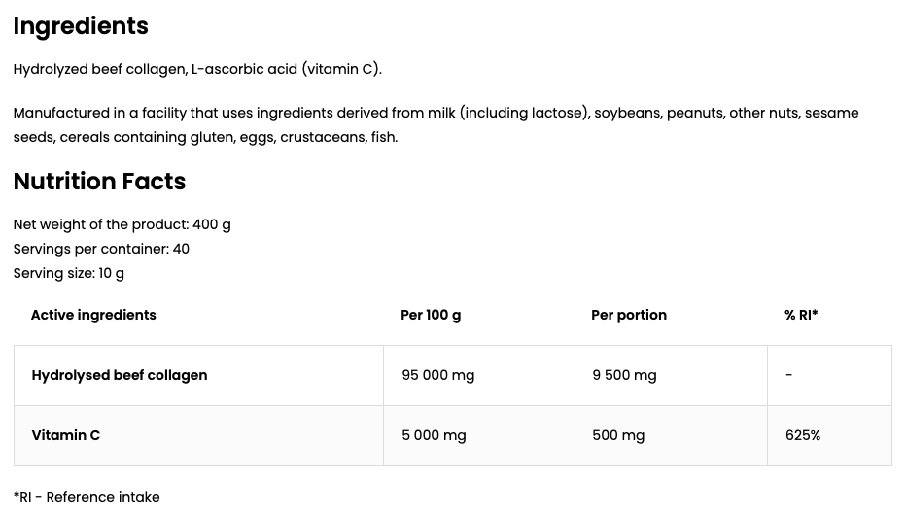Viewport: 906px width, 507px height.
Task: Click the 500 mg per portion cell
Action: [618, 435]
